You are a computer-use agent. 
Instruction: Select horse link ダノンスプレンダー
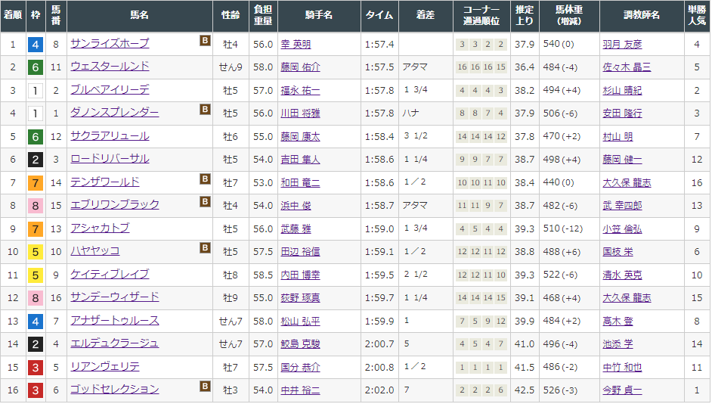[x=115, y=112]
